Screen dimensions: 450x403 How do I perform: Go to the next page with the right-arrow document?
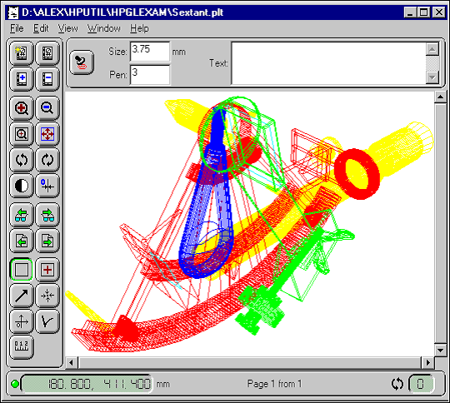47,241
